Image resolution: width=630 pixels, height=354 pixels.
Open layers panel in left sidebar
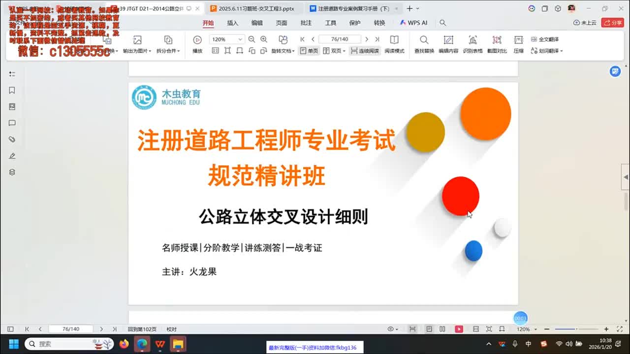[12, 172]
